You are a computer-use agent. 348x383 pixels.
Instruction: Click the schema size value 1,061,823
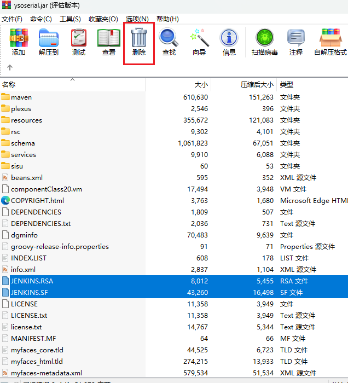point(193,143)
